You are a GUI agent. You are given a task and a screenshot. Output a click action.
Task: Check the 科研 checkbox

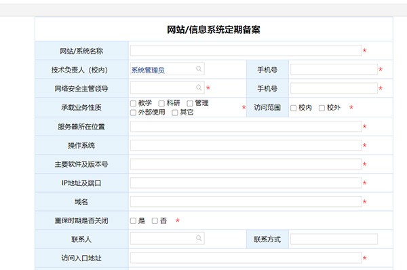[161, 103]
